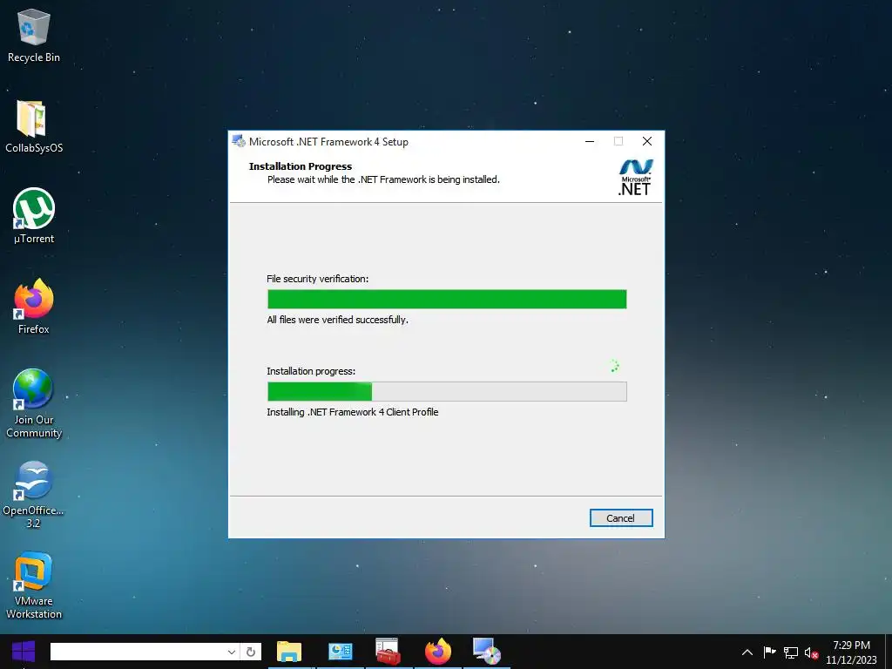Click the 'All files were verified successfully.' text
The width and height of the screenshot is (892, 669).
point(338,320)
